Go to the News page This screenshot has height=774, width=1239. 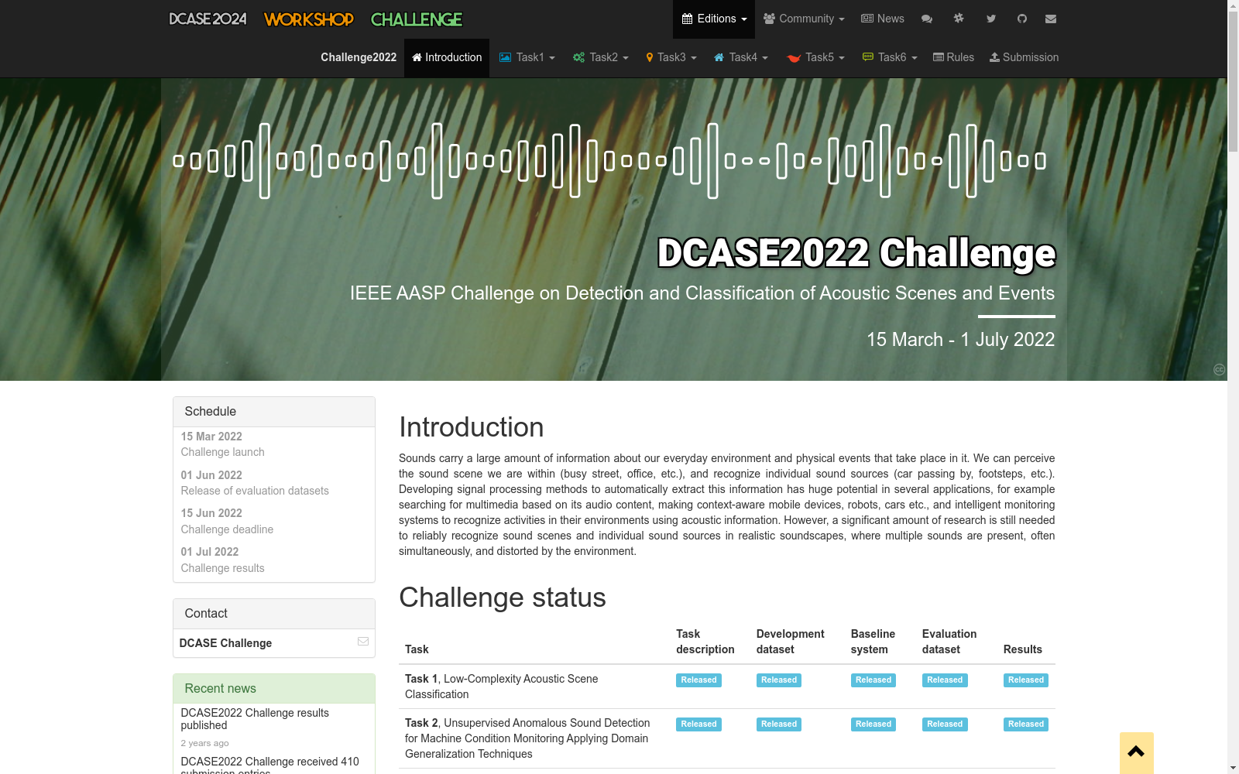[883, 19]
